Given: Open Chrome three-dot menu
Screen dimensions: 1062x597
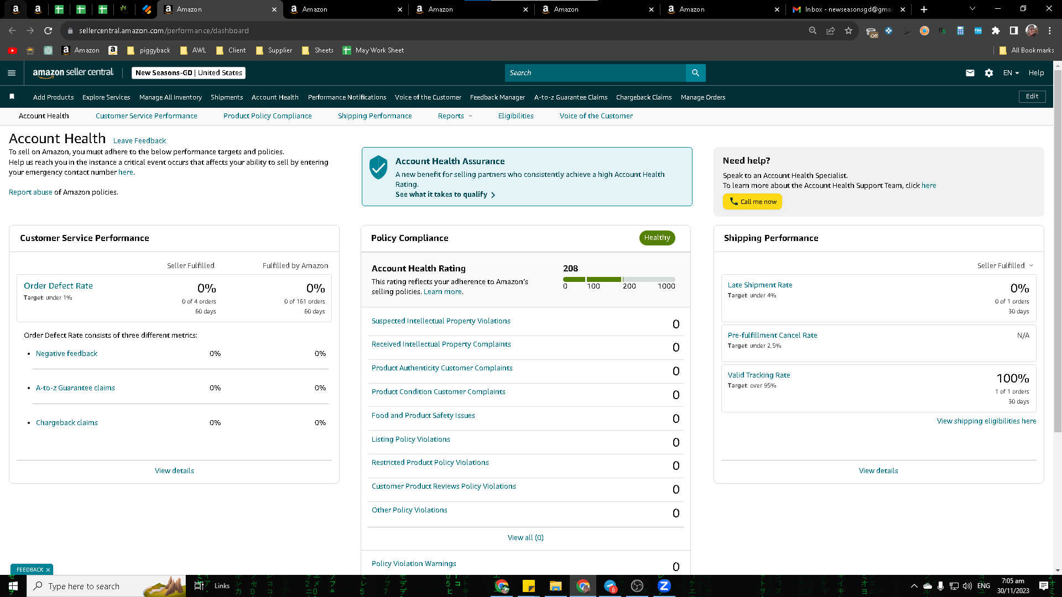Looking at the screenshot, I should click(x=1049, y=30).
